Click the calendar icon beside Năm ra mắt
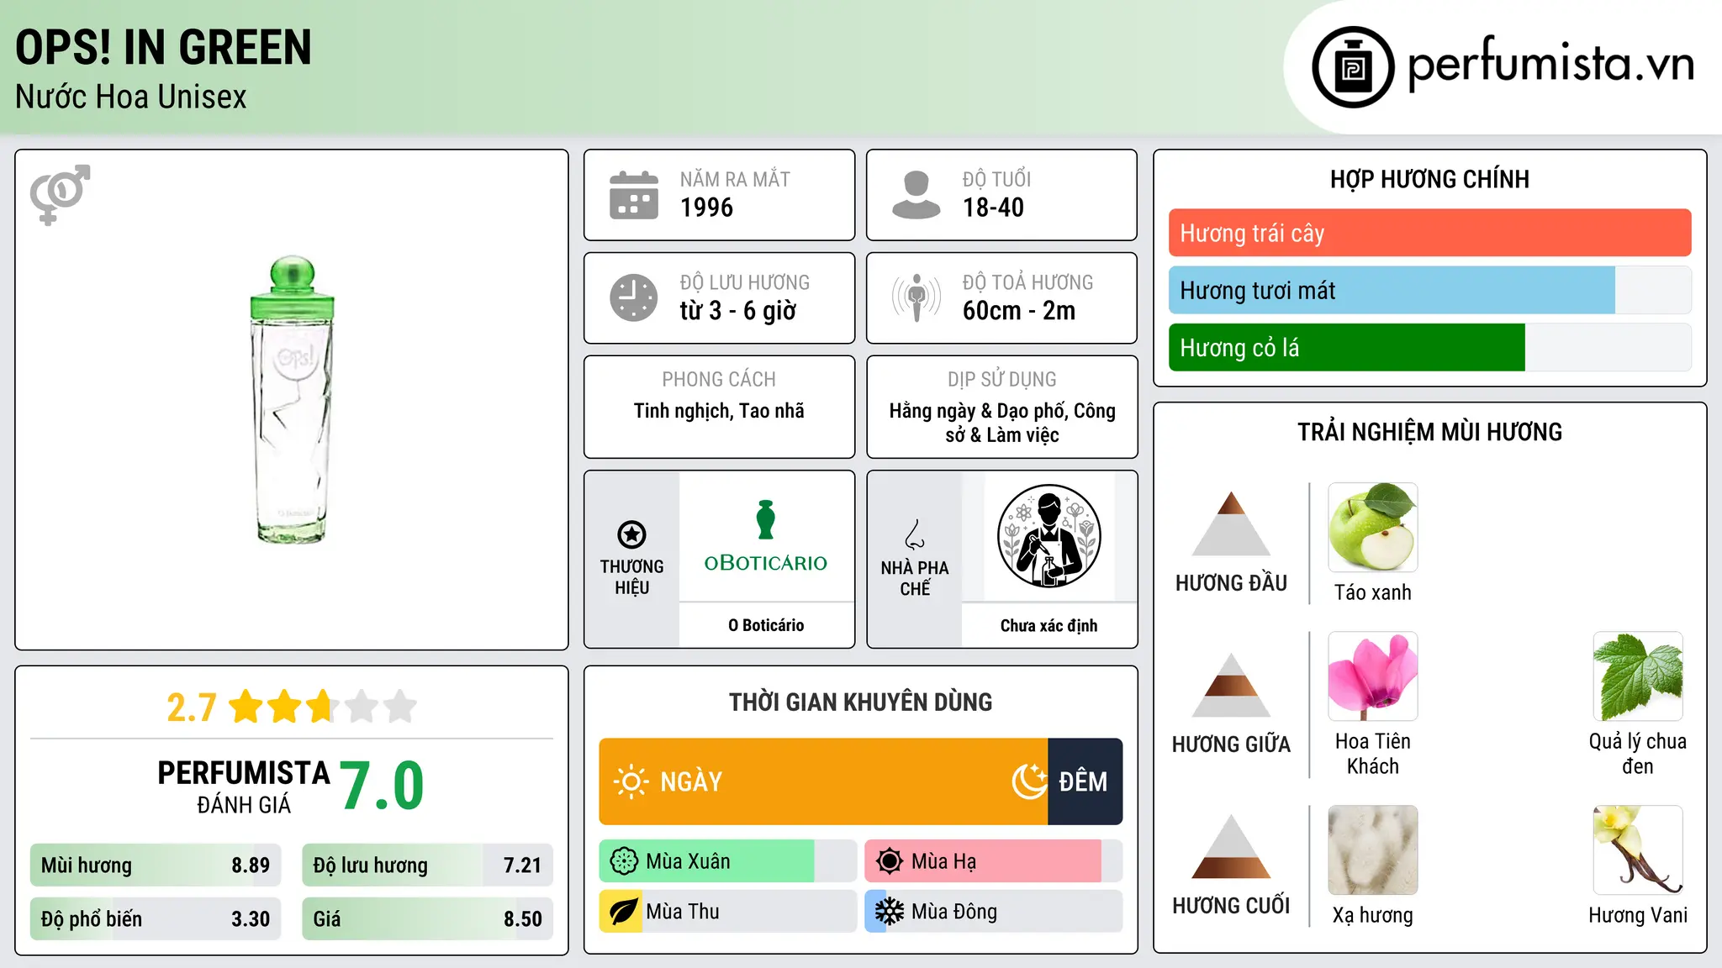1722x968 pixels. click(x=633, y=195)
